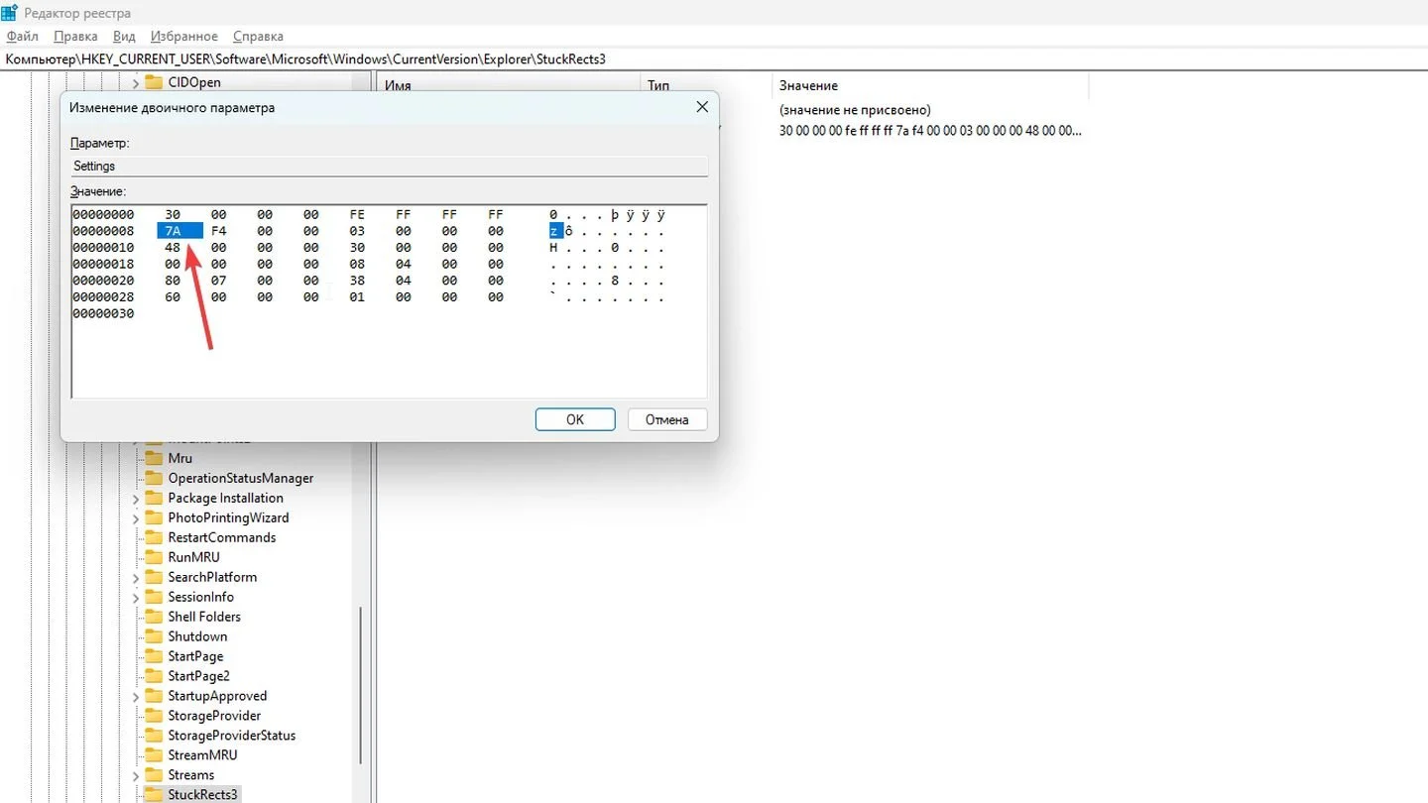The width and height of the screenshot is (1428, 803).
Task: Click the 01 byte in hex editor
Action: 358,296
